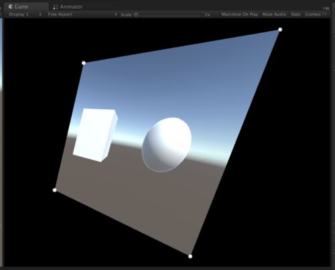Expand the Gizmos dropdown arrow
The width and height of the screenshot is (335, 270).
[x=325, y=14]
